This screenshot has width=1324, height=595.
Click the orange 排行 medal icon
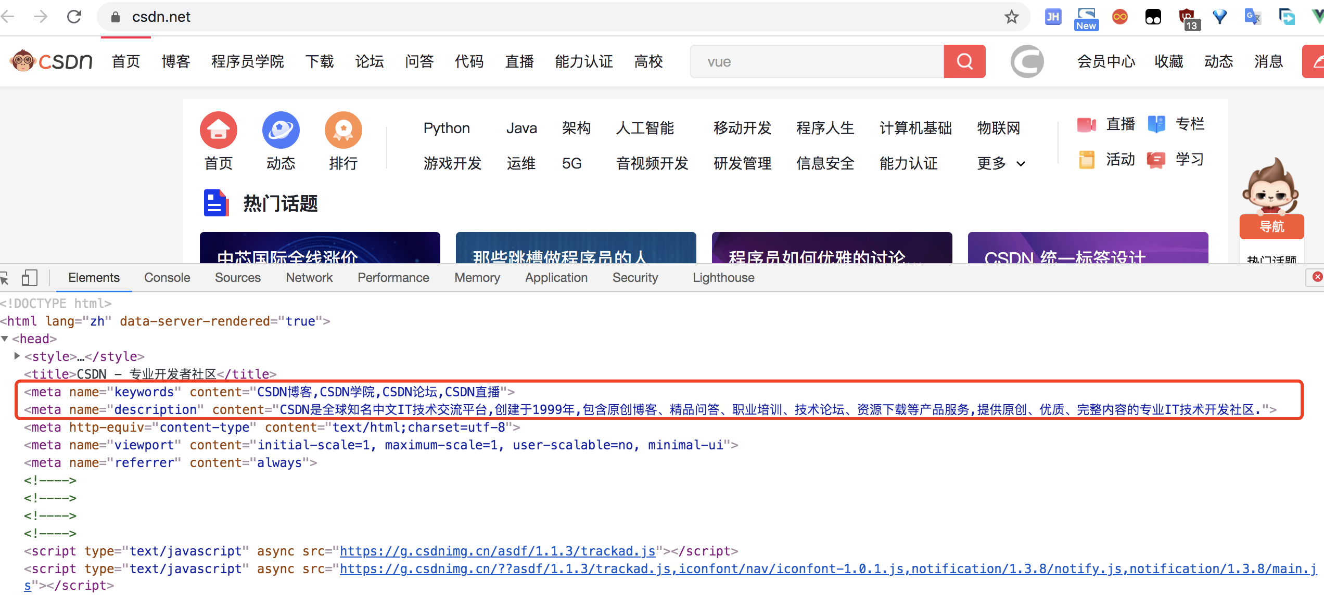343,130
